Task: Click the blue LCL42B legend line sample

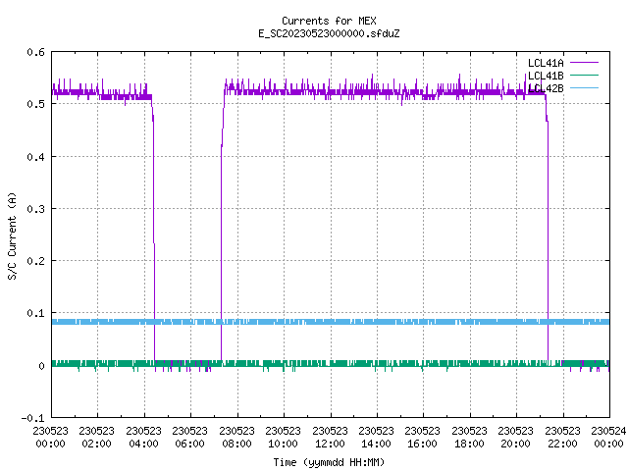Action: coord(584,87)
